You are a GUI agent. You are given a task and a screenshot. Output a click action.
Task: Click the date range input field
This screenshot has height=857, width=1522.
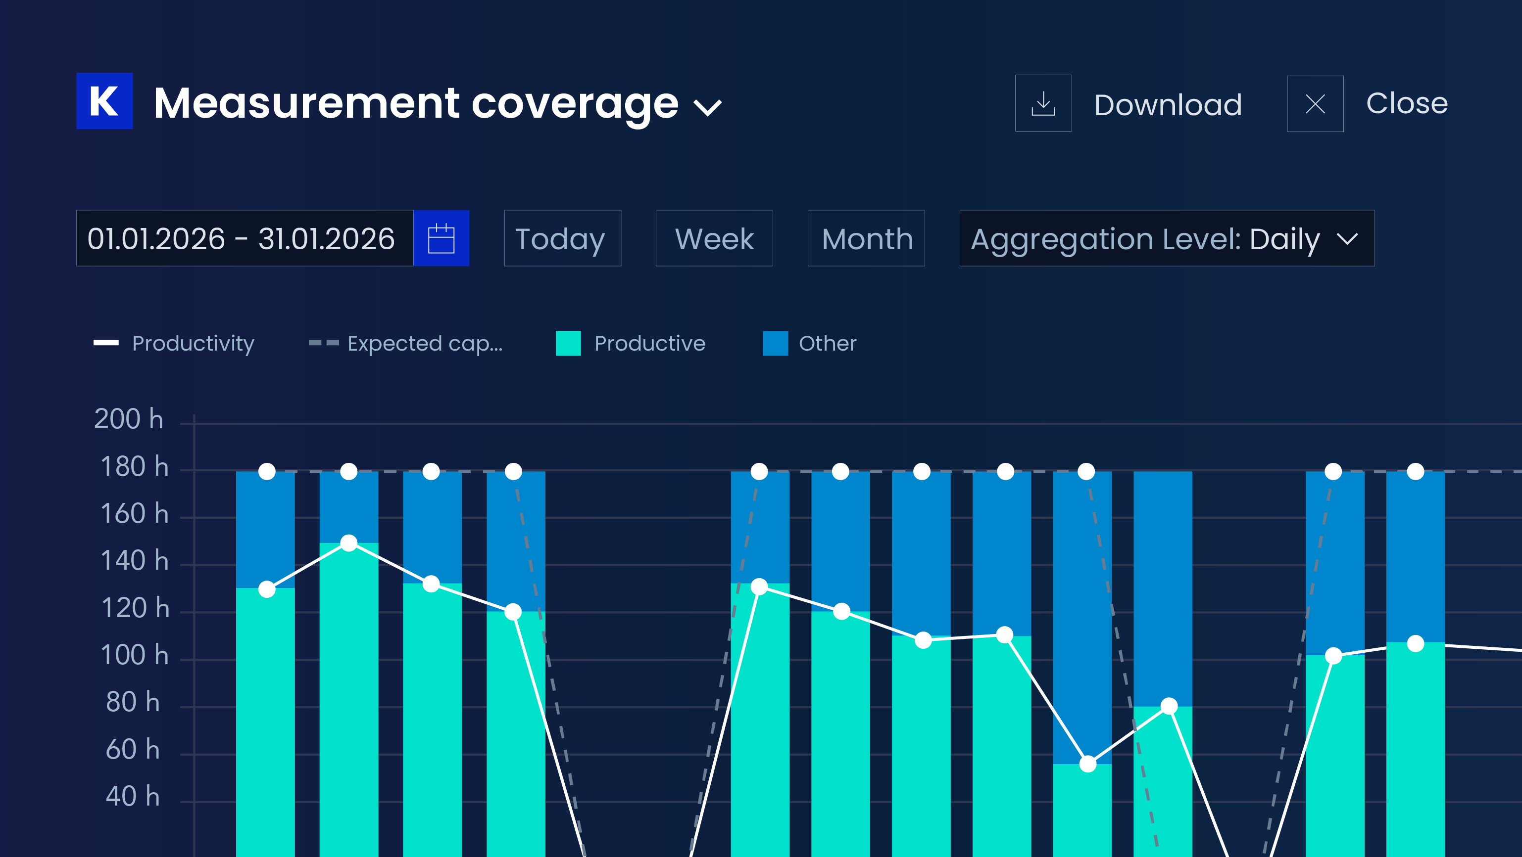click(245, 238)
